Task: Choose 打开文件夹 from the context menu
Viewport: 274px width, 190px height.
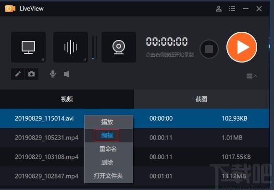Action: pyautogui.click(x=109, y=176)
